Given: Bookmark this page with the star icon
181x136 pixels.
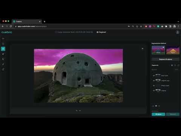Looking at the screenshot, I should pos(141,26).
